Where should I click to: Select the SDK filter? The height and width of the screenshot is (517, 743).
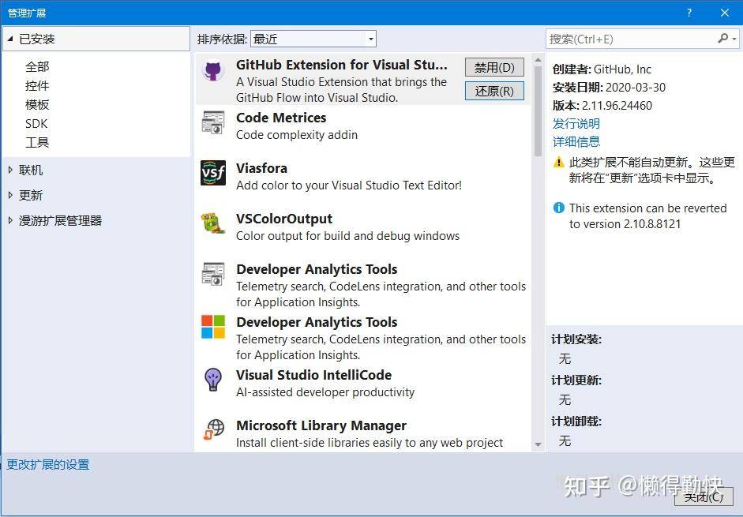(x=36, y=123)
